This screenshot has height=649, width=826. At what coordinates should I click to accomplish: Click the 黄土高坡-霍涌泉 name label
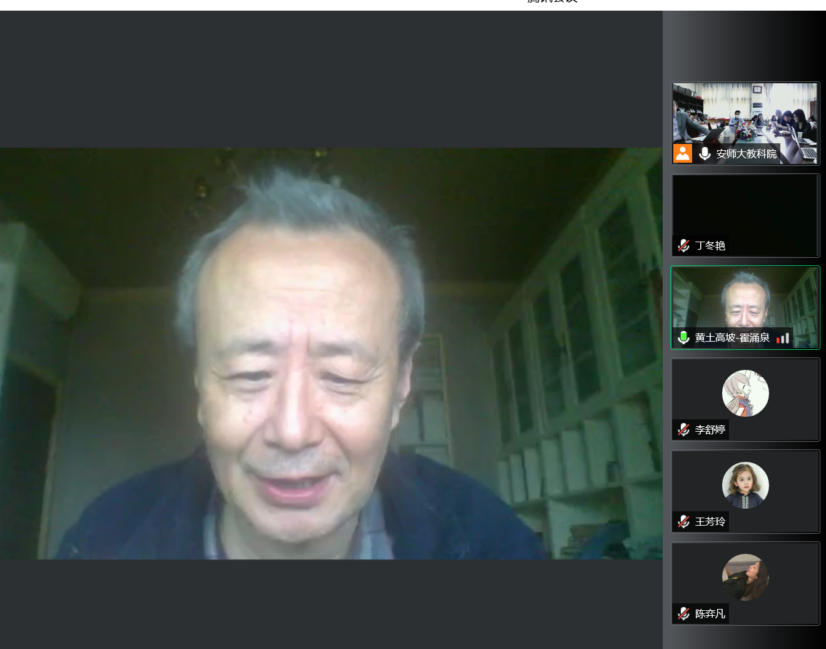pyautogui.click(x=732, y=338)
